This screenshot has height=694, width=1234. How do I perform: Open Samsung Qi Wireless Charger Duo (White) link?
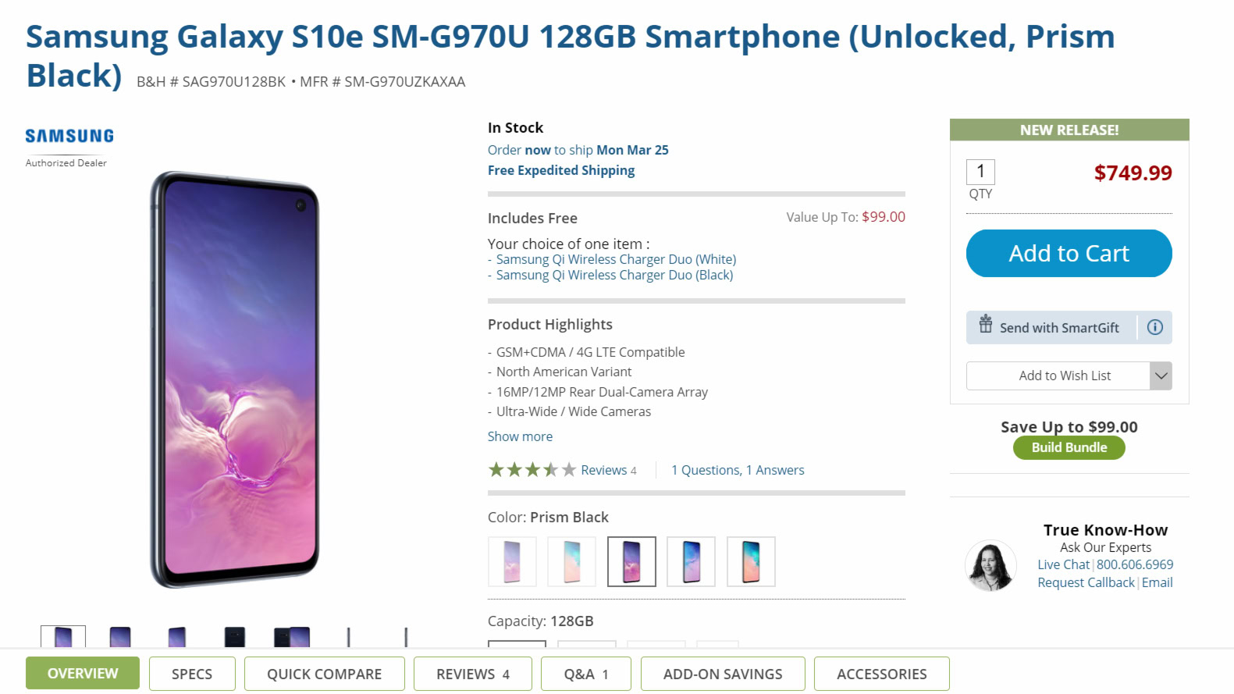[616, 259]
